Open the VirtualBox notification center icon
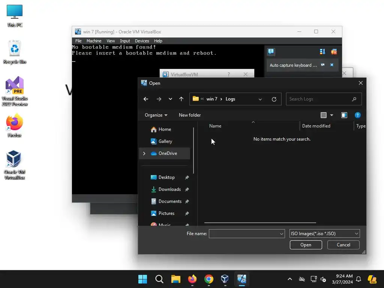The width and height of the screenshot is (384, 288). click(271, 51)
